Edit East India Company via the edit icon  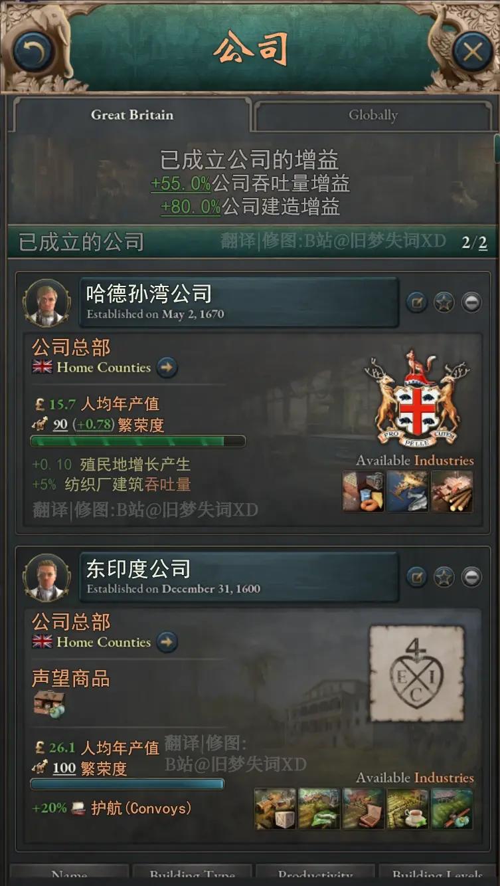click(x=416, y=578)
